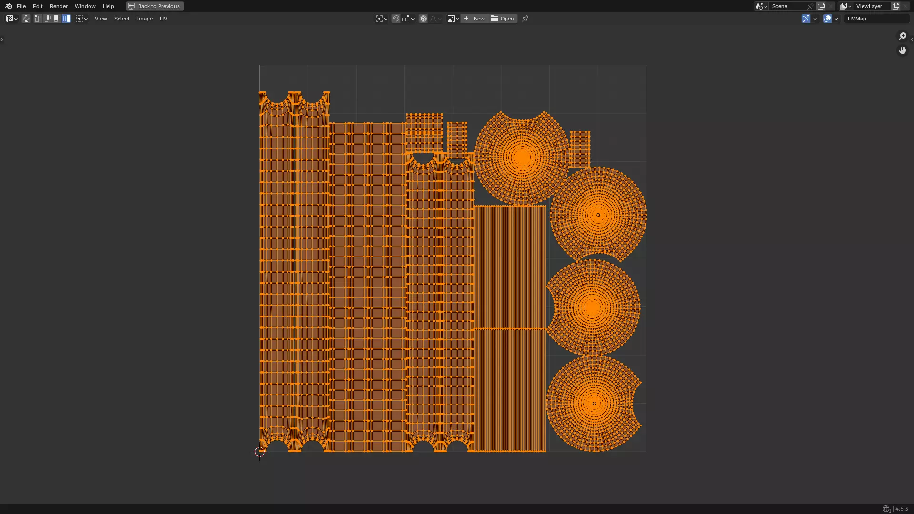The height and width of the screenshot is (514, 914).
Task: Pin the image with the pin icon
Action: (x=525, y=19)
